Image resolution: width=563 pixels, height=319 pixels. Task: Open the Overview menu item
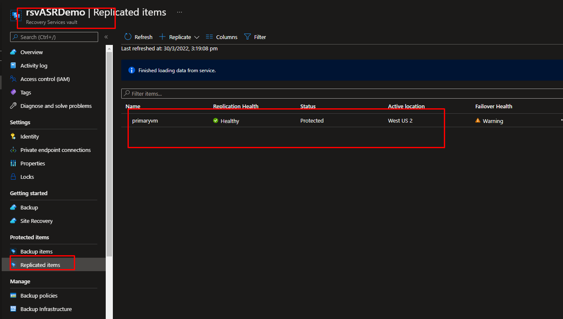(x=31, y=52)
